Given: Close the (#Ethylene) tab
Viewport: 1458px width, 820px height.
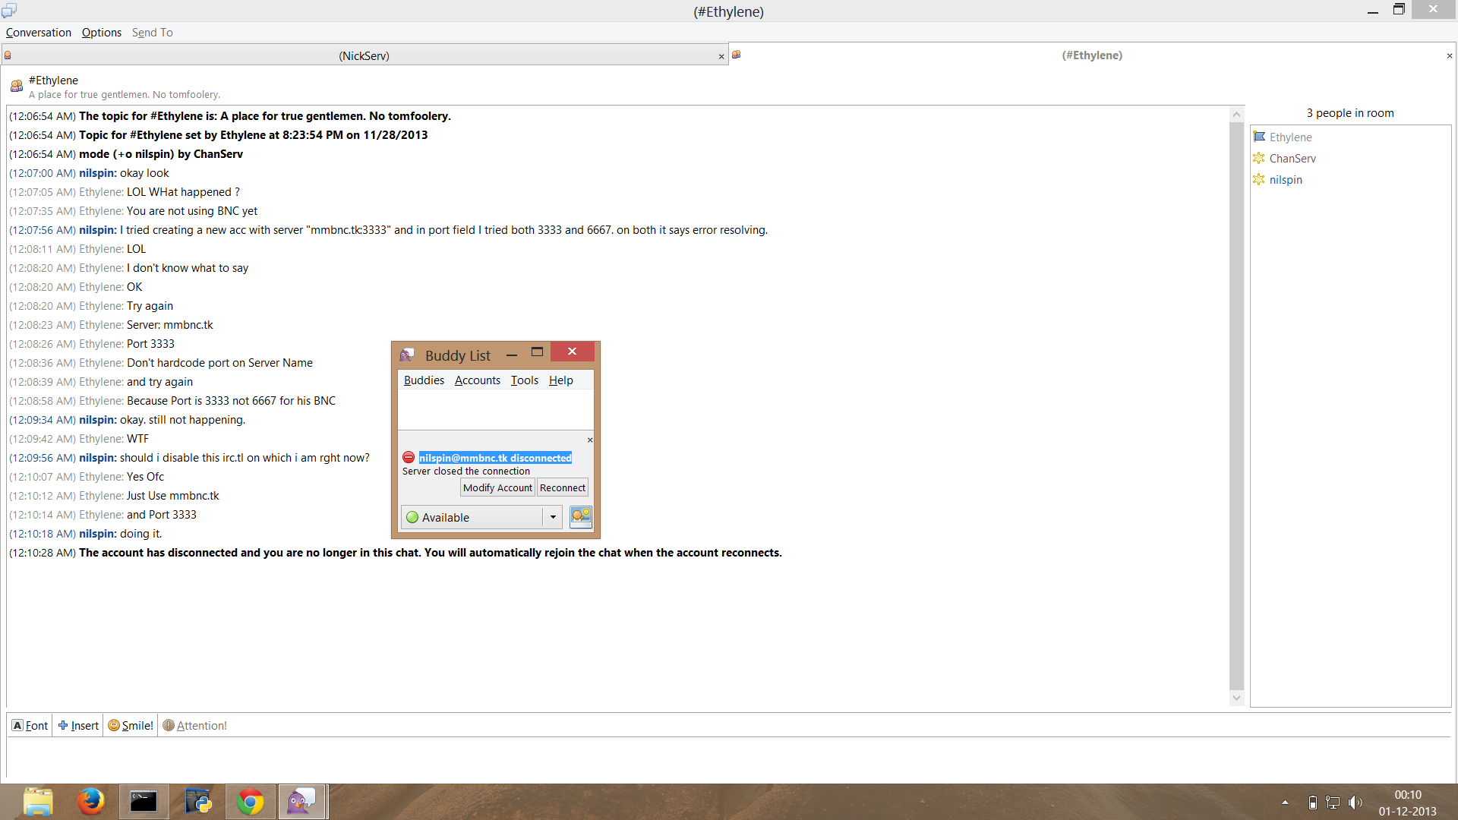Looking at the screenshot, I should coord(1450,55).
